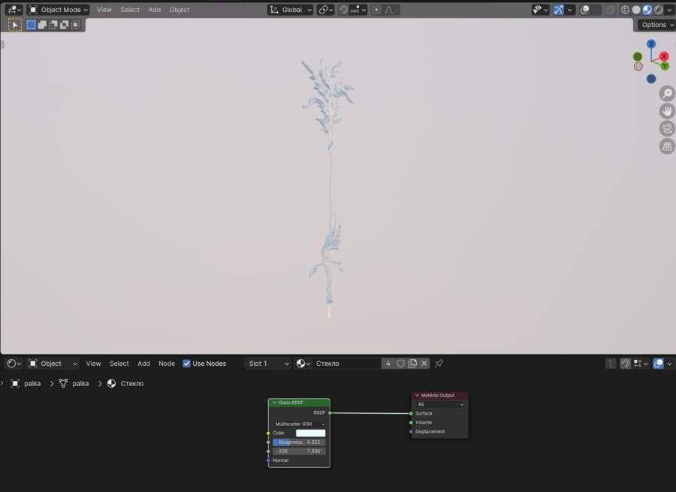Open the Node menu in shader editor
The width and height of the screenshot is (676, 492).
pyautogui.click(x=167, y=364)
